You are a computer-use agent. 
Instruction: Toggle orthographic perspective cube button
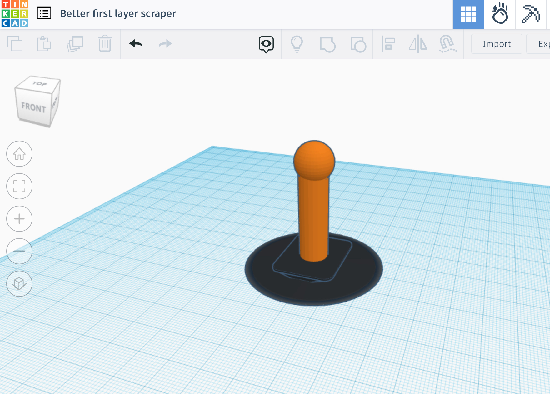(x=19, y=284)
